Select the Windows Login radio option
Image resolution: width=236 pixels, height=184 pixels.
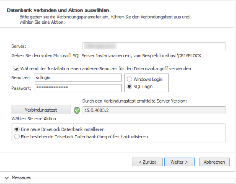(130, 79)
